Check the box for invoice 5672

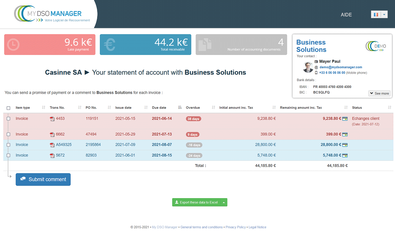[x=8, y=156]
